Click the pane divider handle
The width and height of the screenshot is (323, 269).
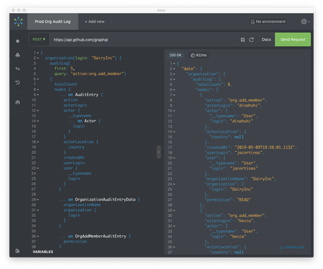pyautogui.click(x=159, y=152)
